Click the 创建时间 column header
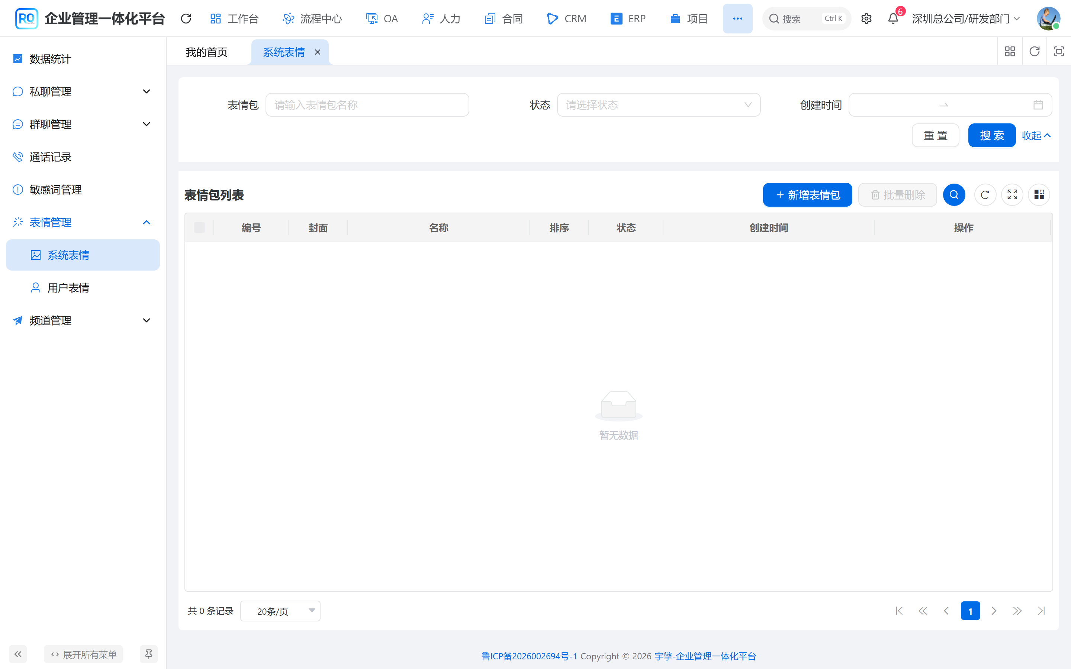 tap(768, 227)
